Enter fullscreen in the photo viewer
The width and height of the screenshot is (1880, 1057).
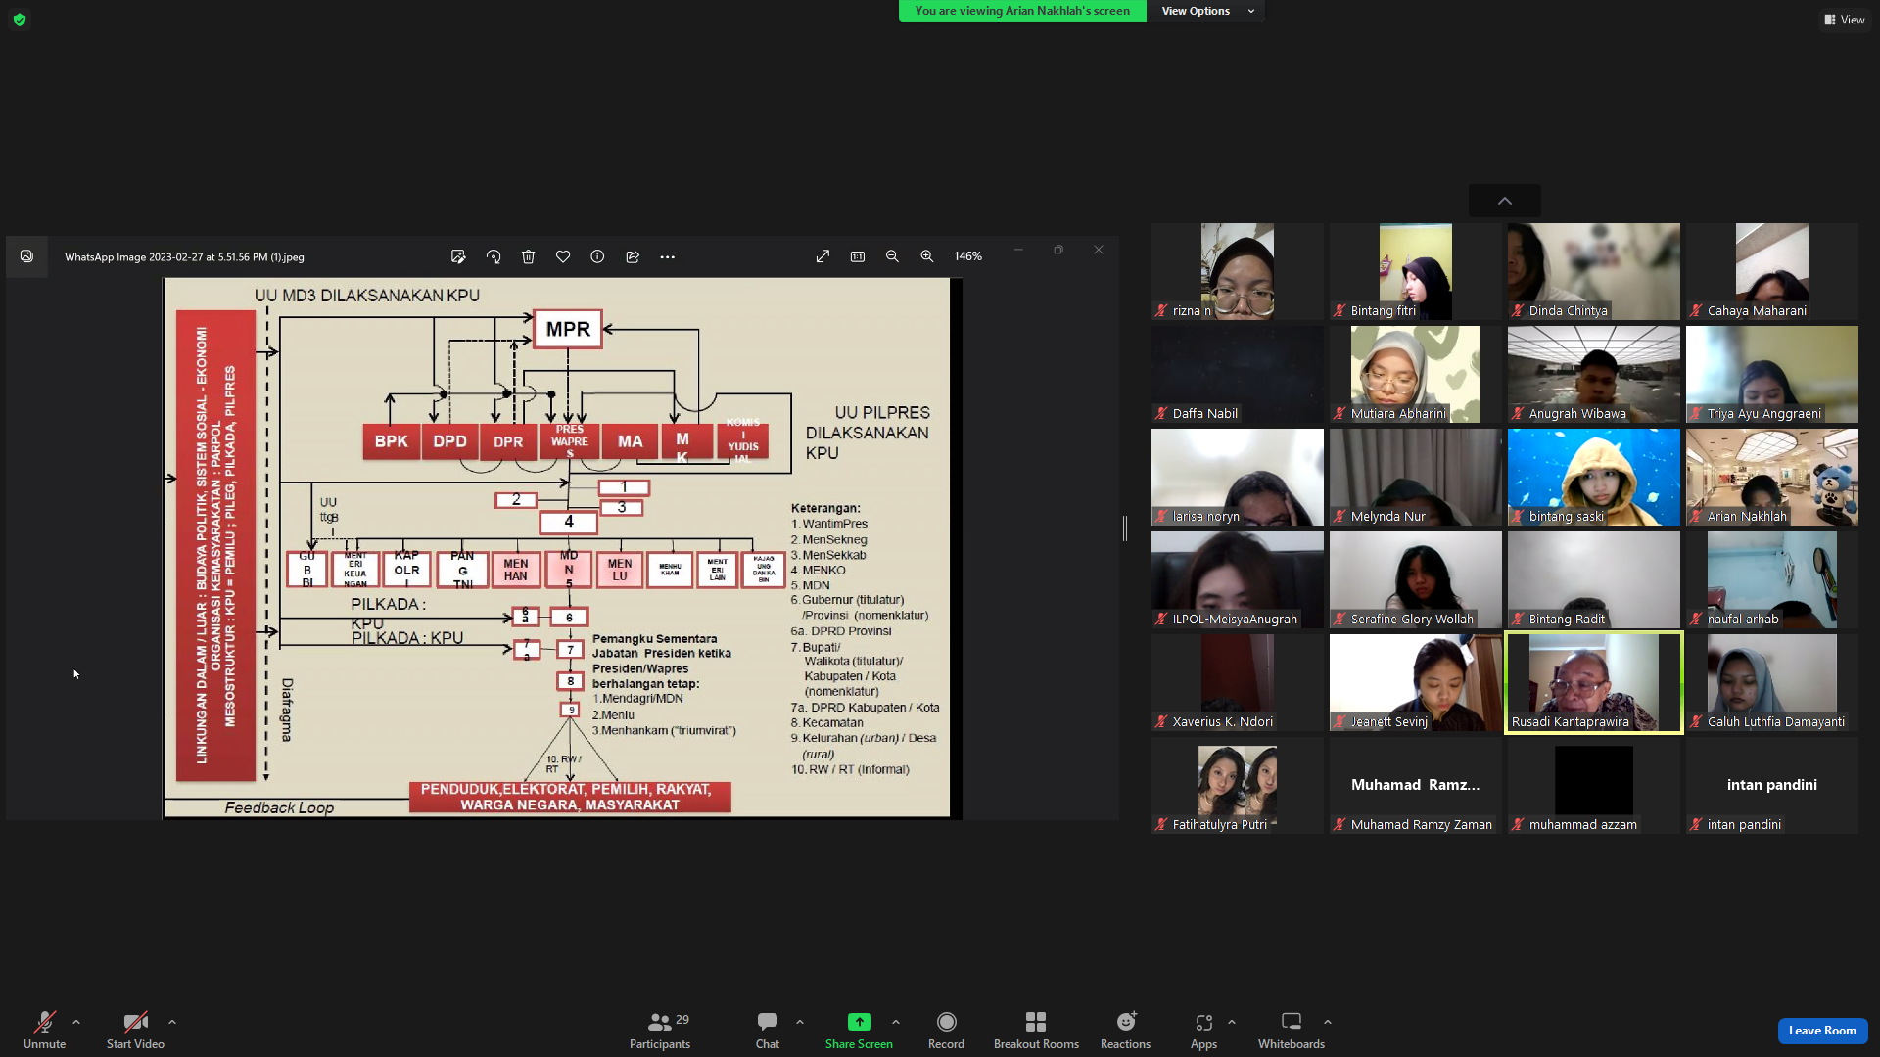pyautogui.click(x=822, y=256)
